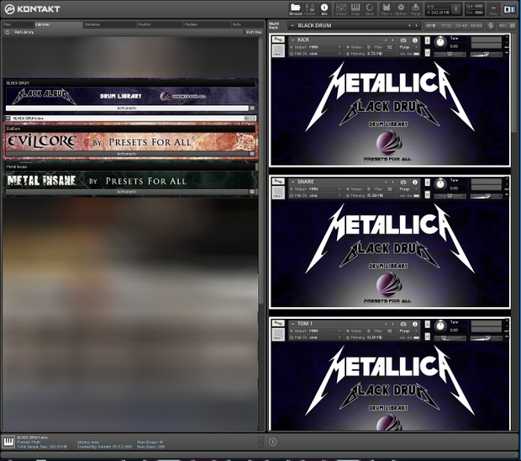Open the Master editor panel
This screenshot has width=521, height=461.
tap(310, 9)
